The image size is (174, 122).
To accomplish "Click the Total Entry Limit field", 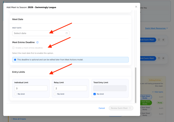I will pos(110,88).
